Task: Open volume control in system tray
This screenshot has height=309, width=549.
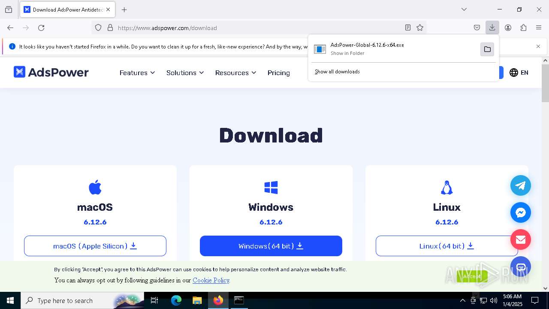Action: (x=494, y=300)
